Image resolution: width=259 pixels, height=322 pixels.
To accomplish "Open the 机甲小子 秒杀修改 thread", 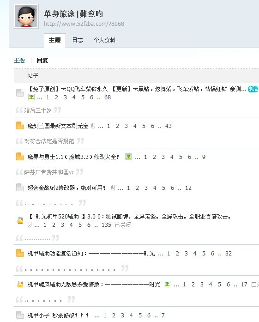I will point(58,315).
